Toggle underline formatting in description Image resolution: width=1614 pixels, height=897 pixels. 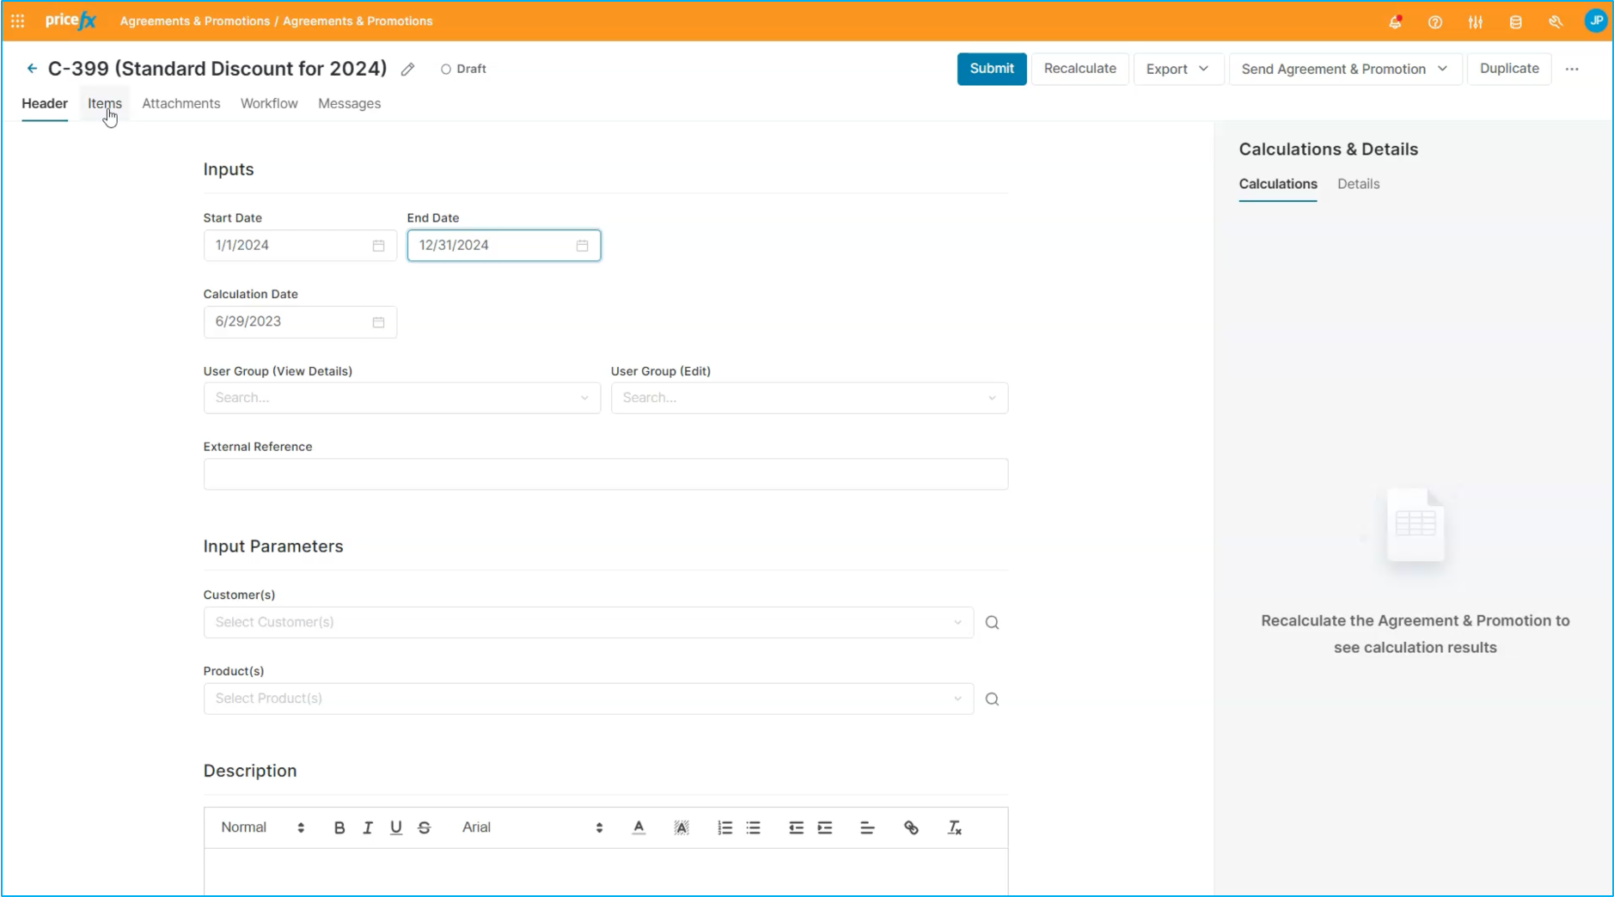click(395, 828)
